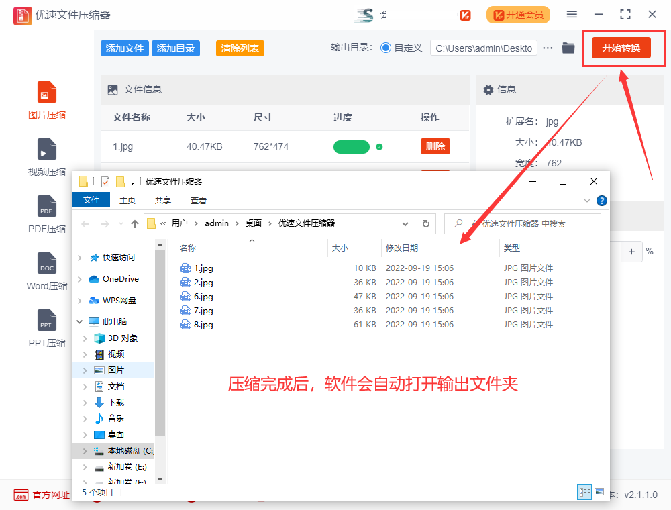Select the PPT压缩 tool icon
The width and height of the screenshot is (671, 510).
pyautogui.click(x=47, y=321)
